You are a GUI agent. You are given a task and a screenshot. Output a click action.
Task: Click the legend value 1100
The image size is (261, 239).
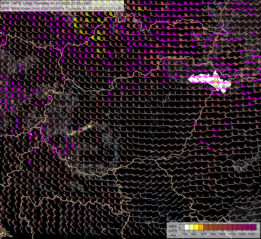(x=232, y=234)
